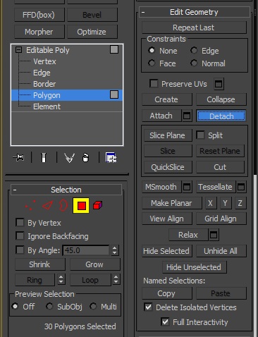Viewport: 258px width, 337px height.
Task: Set Preview Selection to Off
Action: (15, 306)
